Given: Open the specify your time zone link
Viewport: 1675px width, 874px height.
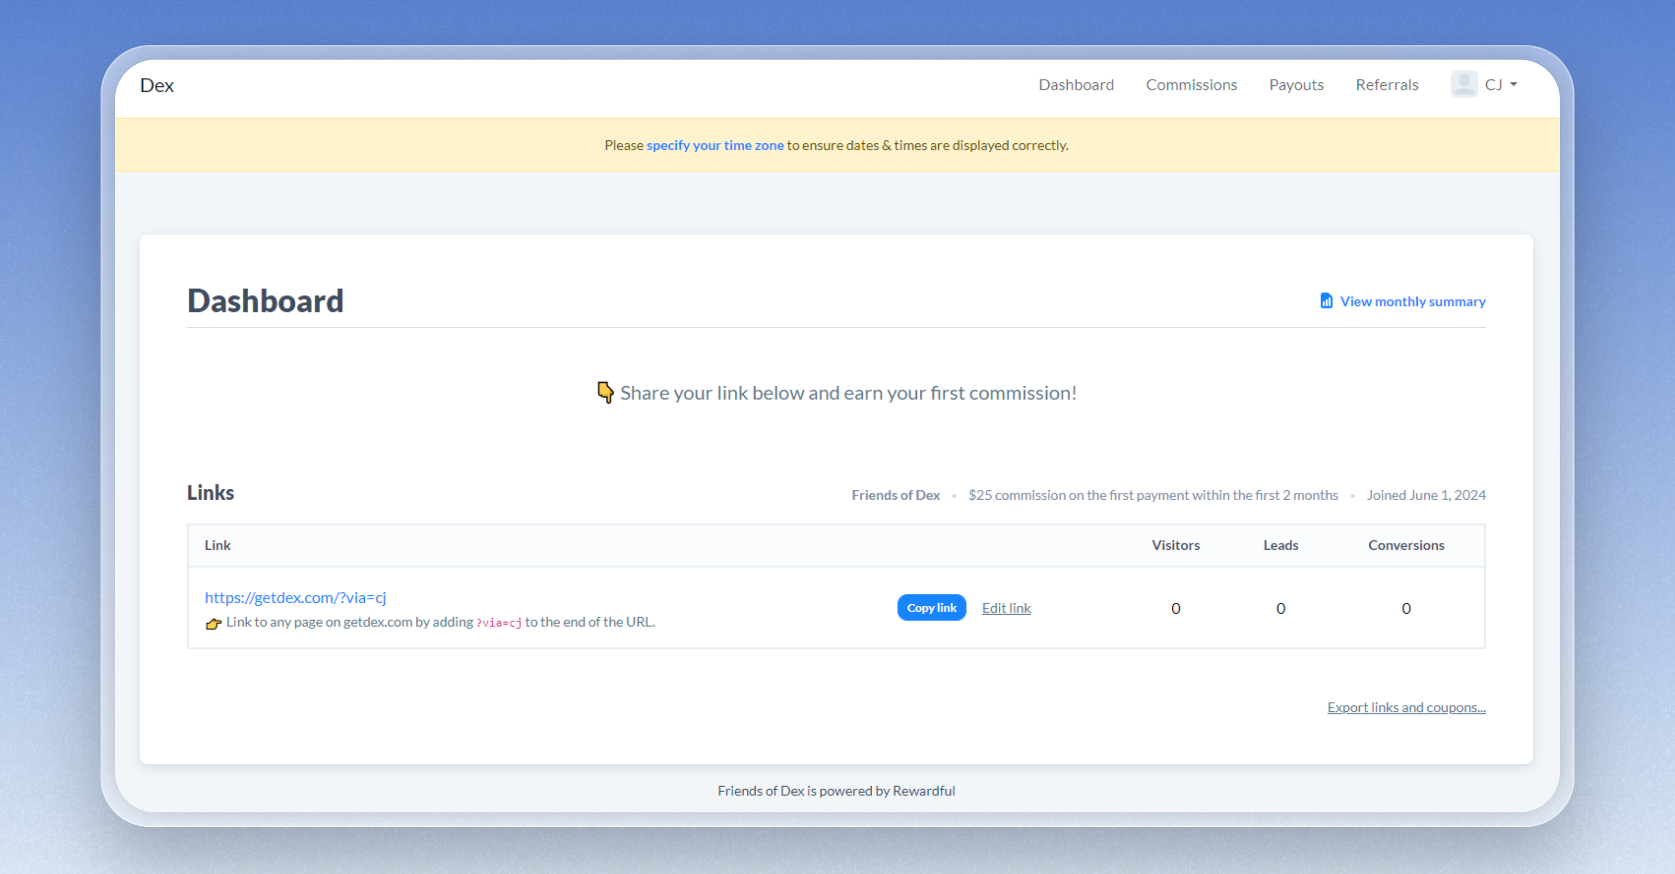Looking at the screenshot, I should [715, 145].
